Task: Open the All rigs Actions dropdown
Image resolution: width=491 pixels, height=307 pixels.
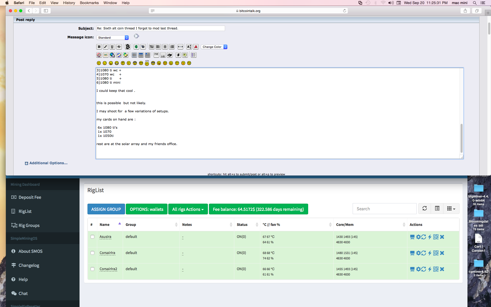Action: point(188,209)
